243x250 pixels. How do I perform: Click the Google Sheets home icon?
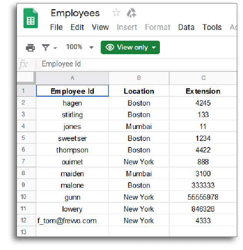point(31,18)
